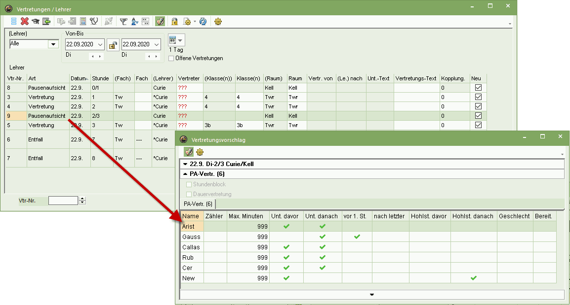The width and height of the screenshot is (570, 305).
Task: Click the greyed door-arrow icon left of the calculator
Action: tap(72, 21)
